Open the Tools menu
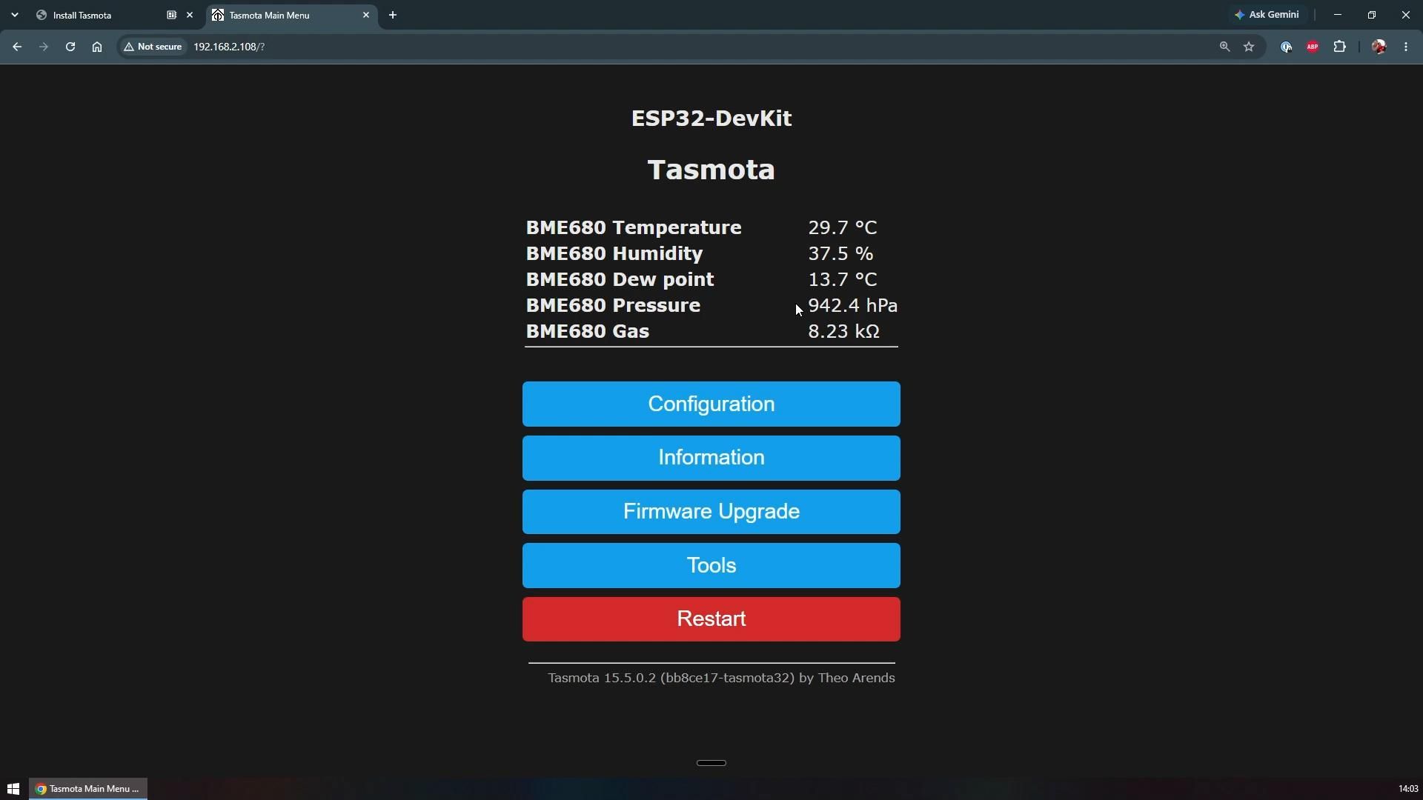1423x800 pixels. pos(711,566)
